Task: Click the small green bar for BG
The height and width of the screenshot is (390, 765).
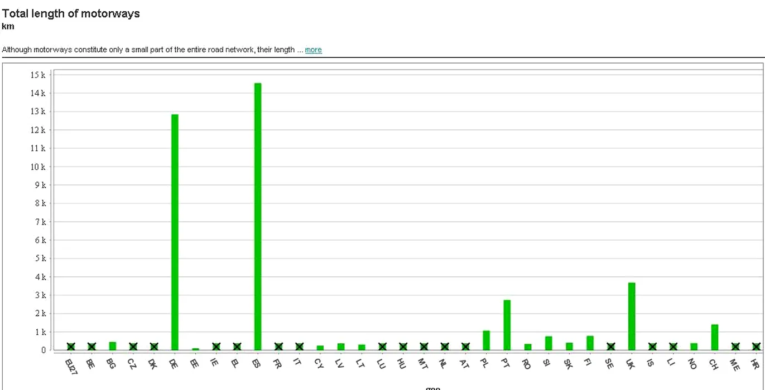Action: tap(112, 346)
